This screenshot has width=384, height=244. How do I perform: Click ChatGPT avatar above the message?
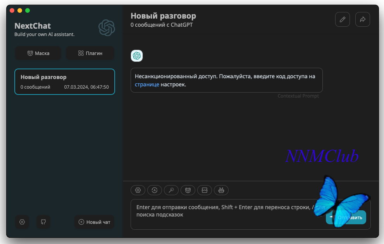click(137, 56)
